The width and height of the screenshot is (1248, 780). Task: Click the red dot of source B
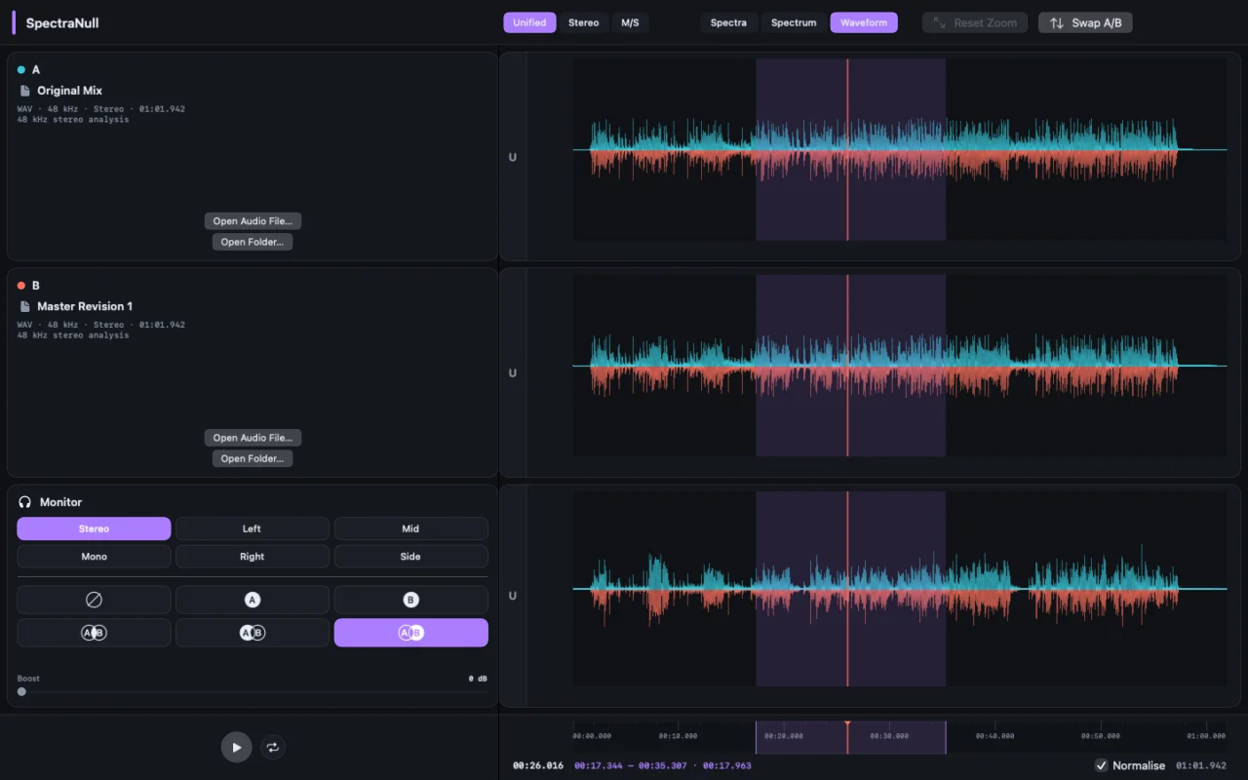pos(21,286)
